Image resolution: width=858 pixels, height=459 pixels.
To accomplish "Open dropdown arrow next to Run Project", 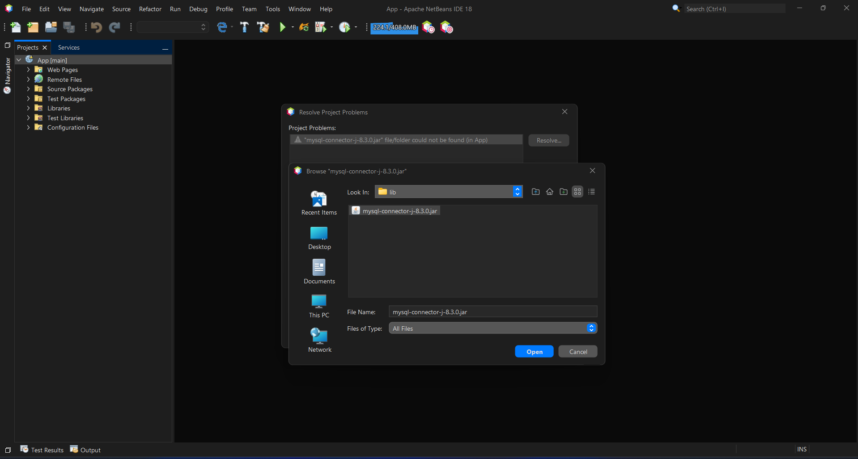I will click(293, 27).
